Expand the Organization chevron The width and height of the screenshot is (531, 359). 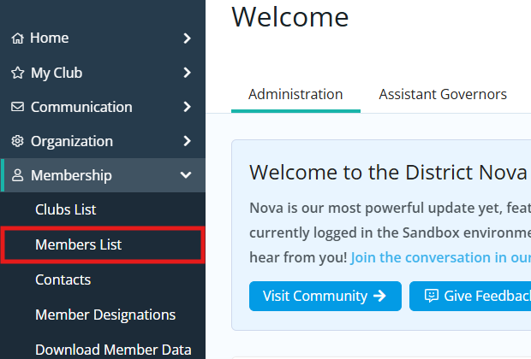(x=187, y=141)
